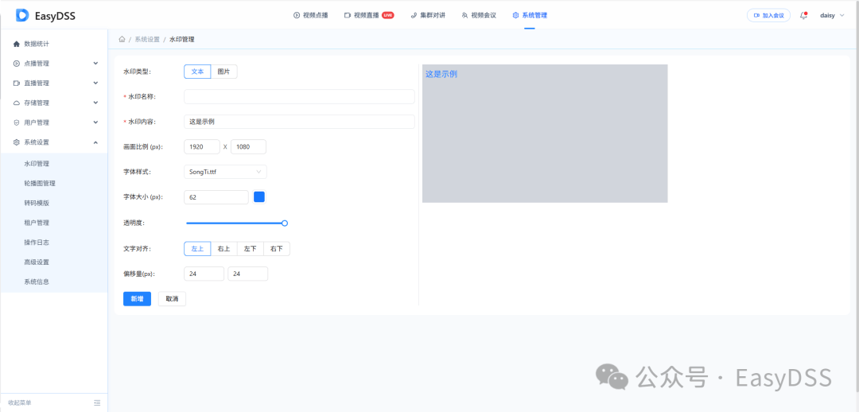Expand 用户管理 sidebar chevron
The width and height of the screenshot is (859, 412).
coord(96,122)
